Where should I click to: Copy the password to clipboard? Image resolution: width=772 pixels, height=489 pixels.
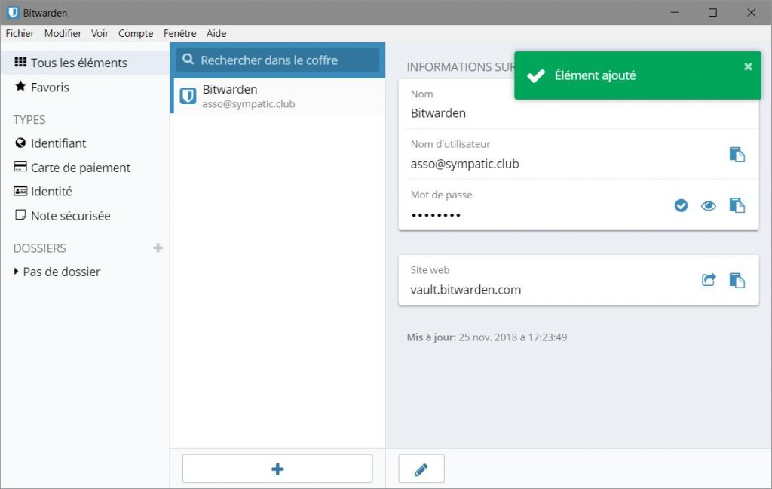737,205
